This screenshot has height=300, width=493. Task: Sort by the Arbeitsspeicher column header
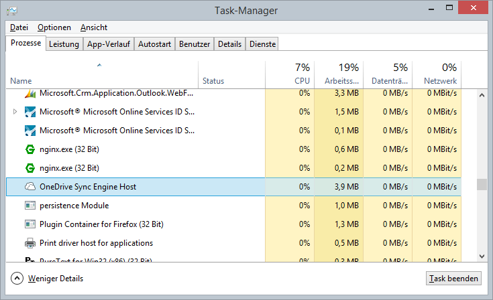coord(339,75)
